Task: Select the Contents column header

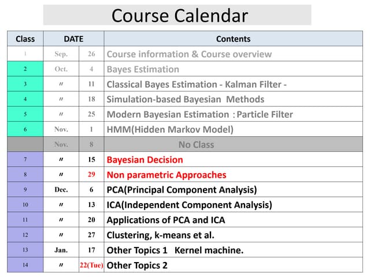Action: pyautogui.click(x=233, y=39)
